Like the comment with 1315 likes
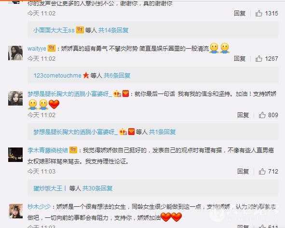Image resolution: width=285 pixels, height=228 pixels. pos(258,13)
